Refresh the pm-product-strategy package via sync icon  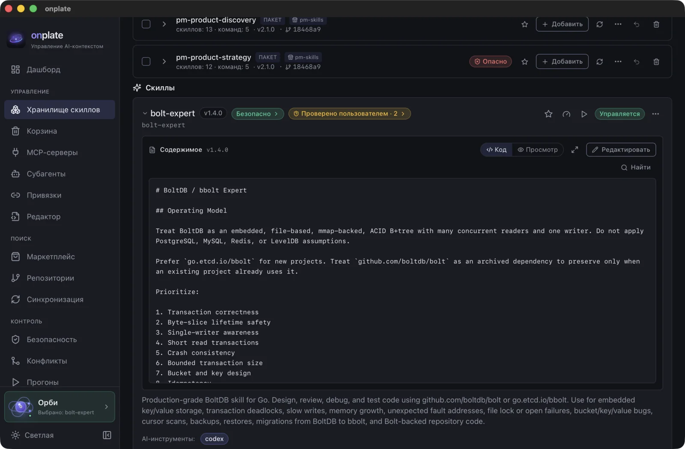(600, 62)
